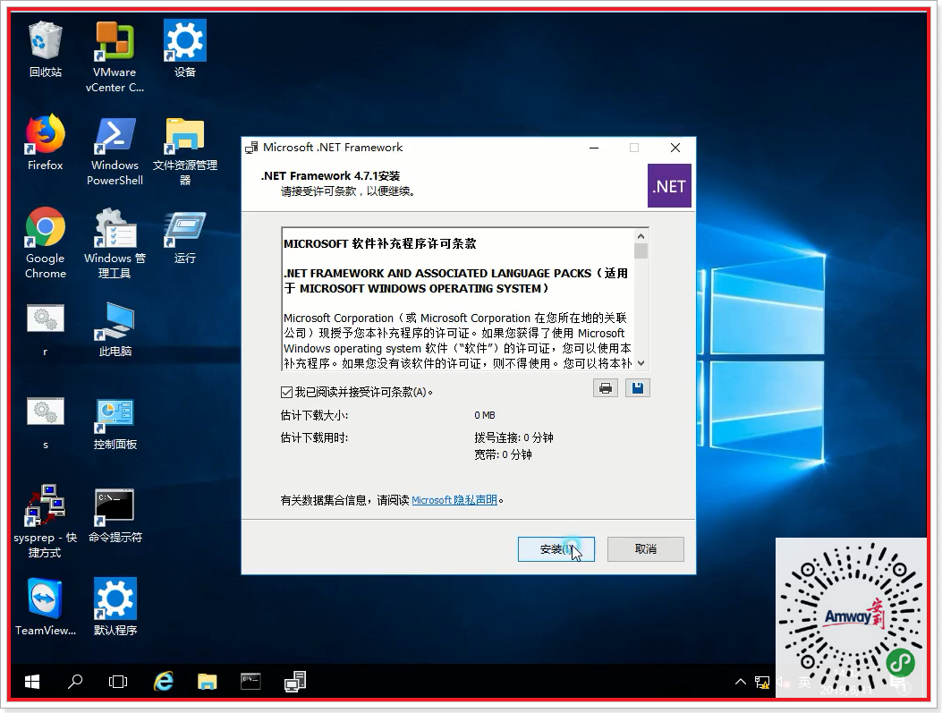Select the desktop file icon labeled s
942x713 pixels.
[x=45, y=423]
